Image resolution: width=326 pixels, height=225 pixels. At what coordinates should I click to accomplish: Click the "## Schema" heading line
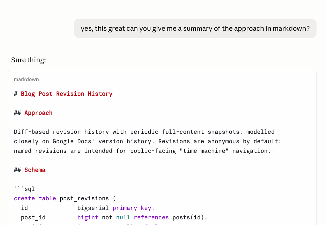(x=30, y=170)
